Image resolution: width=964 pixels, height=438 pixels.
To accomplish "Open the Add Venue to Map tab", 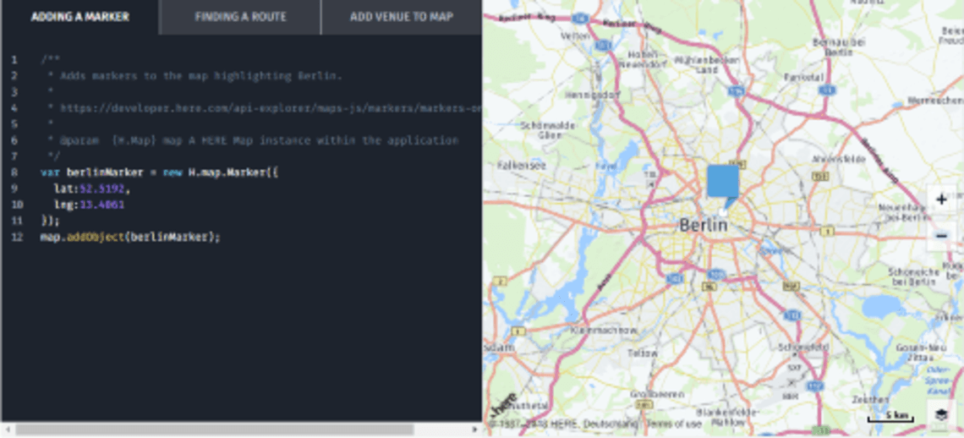I will coord(402,17).
